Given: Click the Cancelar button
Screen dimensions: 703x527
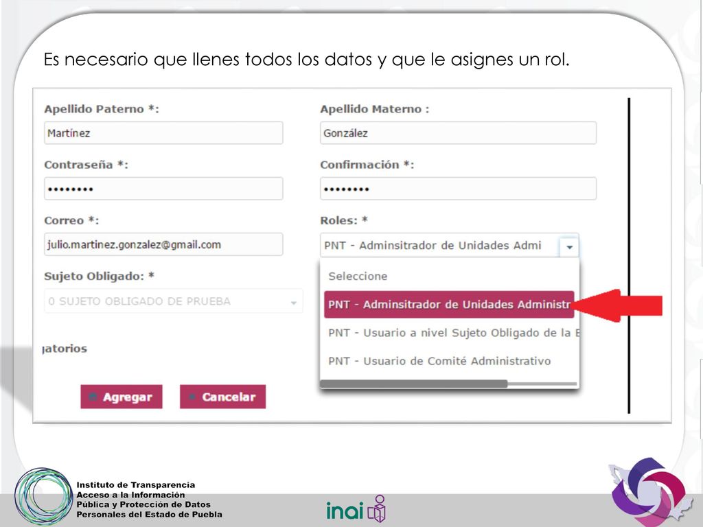Looking at the screenshot, I should (x=223, y=397).
